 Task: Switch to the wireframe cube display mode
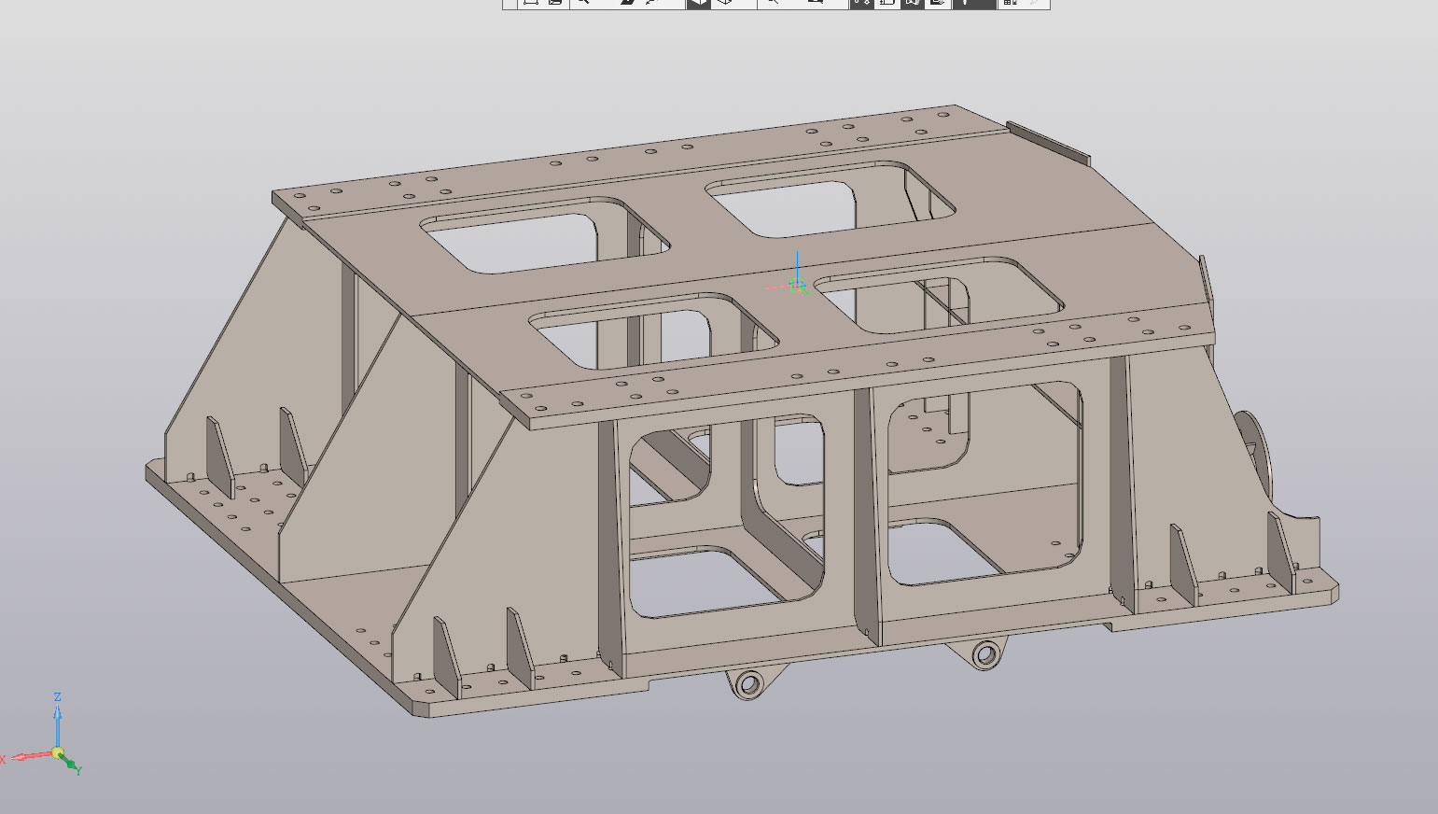tap(722, 3)
